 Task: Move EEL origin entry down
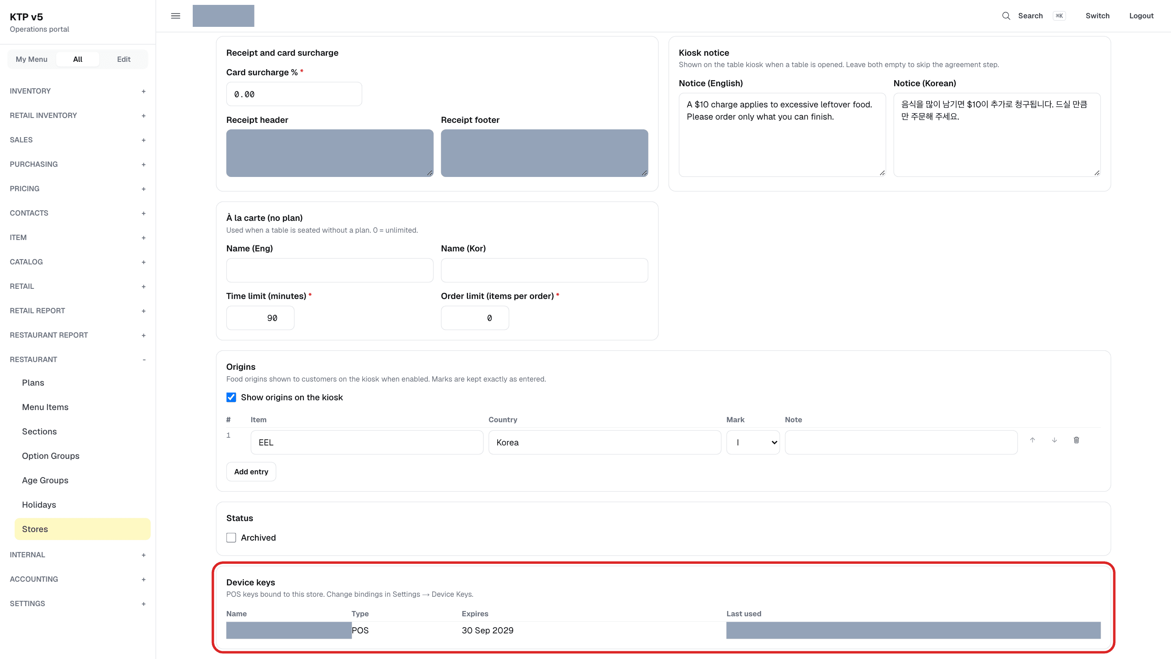1054,440
